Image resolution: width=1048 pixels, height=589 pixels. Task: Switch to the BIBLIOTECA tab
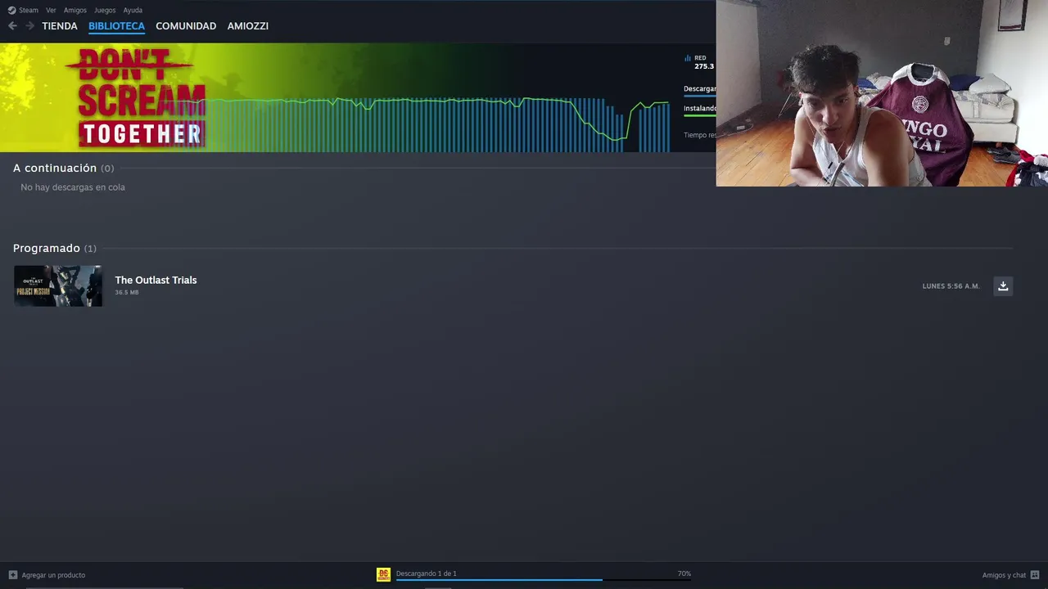[116, 26]
